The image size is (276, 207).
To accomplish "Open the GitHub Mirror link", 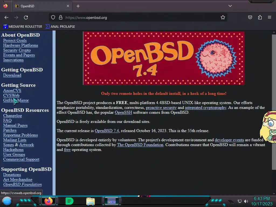I will 16,100.
